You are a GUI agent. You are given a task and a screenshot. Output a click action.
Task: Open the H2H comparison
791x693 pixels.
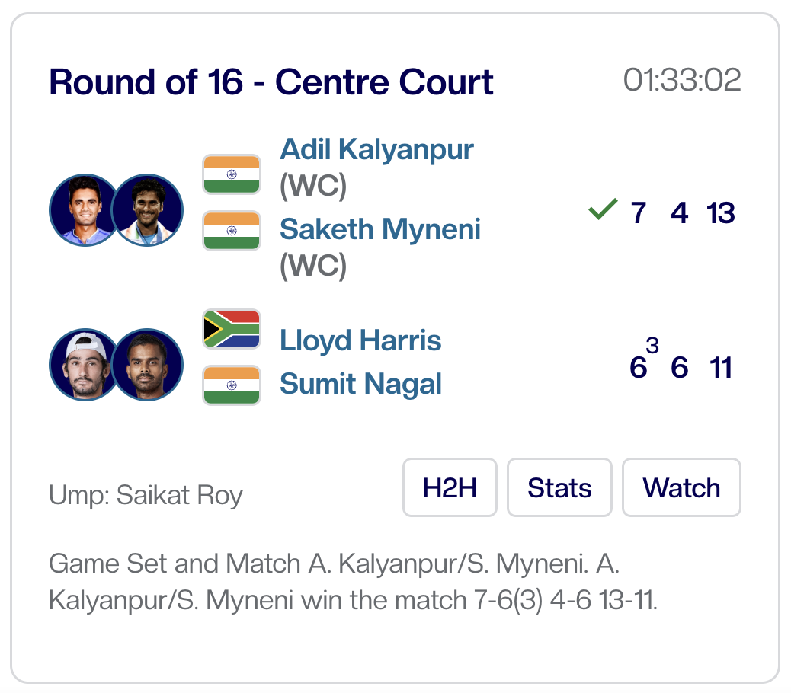point(450,487)
